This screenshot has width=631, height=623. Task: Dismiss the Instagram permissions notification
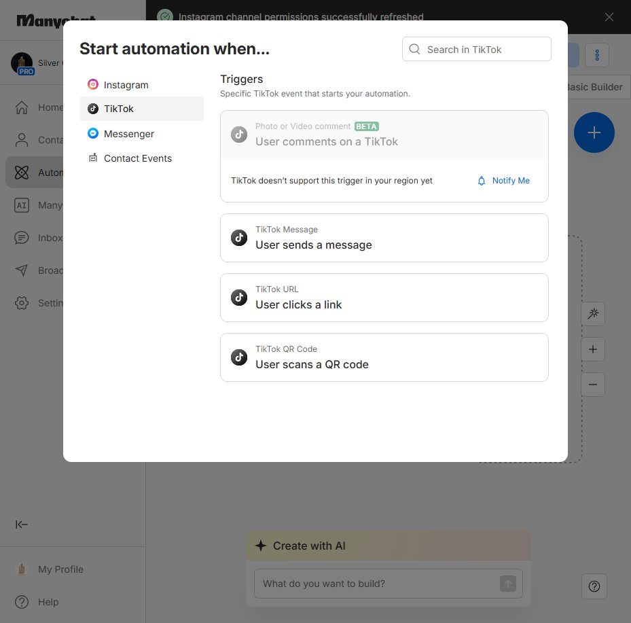point(609,17)
